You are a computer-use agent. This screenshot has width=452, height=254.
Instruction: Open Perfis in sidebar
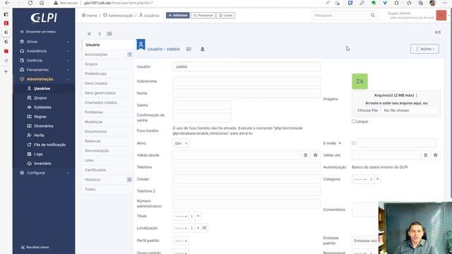click(x=40, y=135)
